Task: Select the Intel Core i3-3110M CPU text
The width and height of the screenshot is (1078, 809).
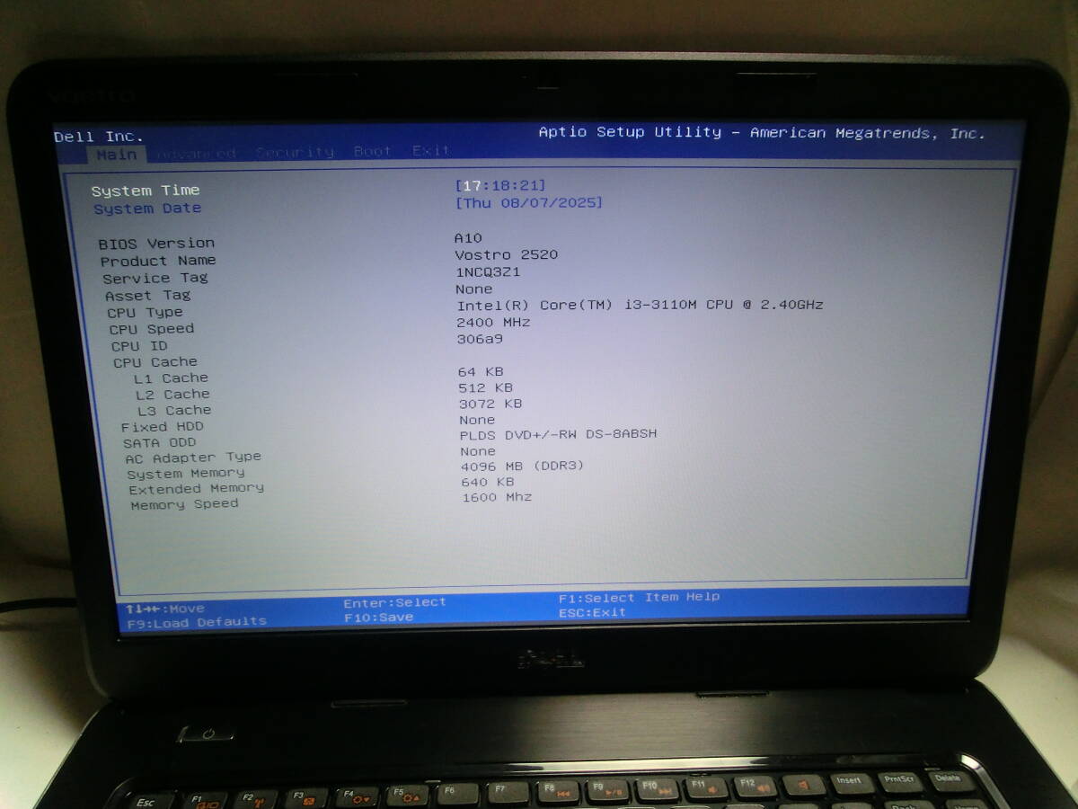Action: click(640, 305)
